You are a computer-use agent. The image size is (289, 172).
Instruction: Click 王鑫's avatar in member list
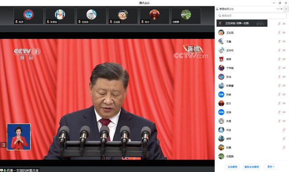pyautogui.click(x=221, y=41)
